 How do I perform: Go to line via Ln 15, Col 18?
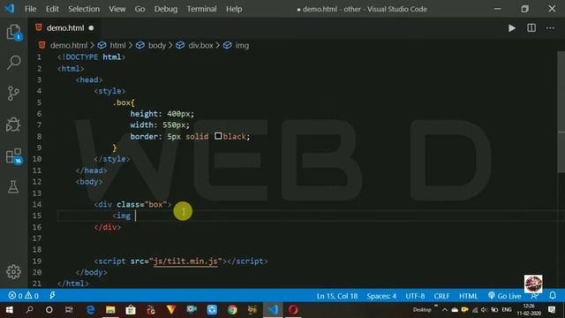[x=337, y=296]
